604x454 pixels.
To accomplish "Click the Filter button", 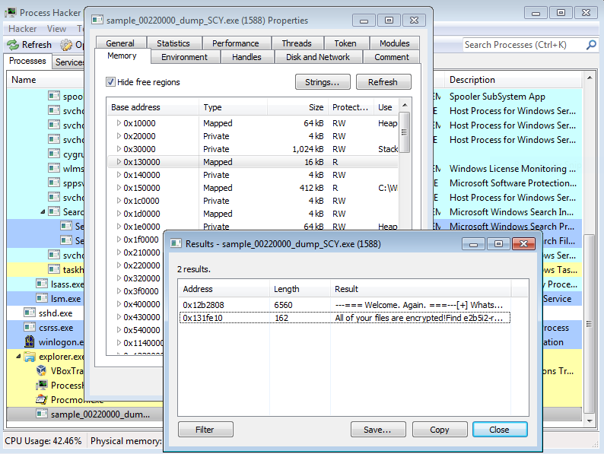I will tap(205, 430).
